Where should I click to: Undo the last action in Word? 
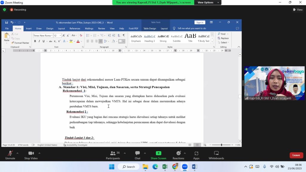point(12,22)
